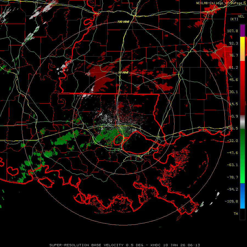Click the -47.6 velocity legend value

point(232,153)
